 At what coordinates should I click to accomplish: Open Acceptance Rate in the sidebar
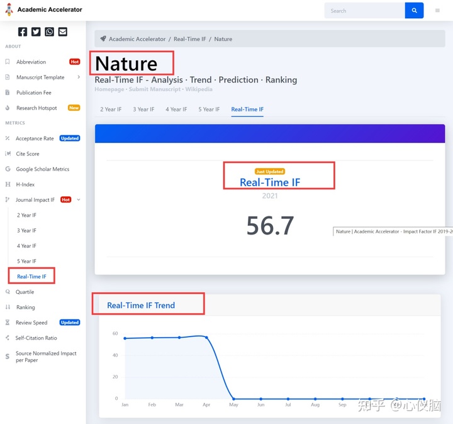click(x=35, y=138)
